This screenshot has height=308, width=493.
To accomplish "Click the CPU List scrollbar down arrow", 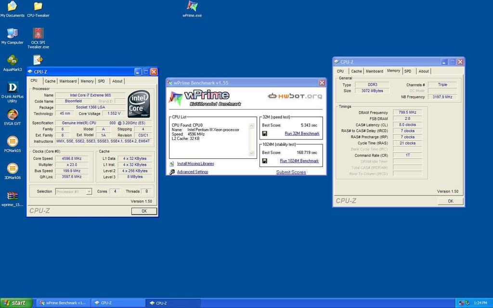I will point(251,154).
